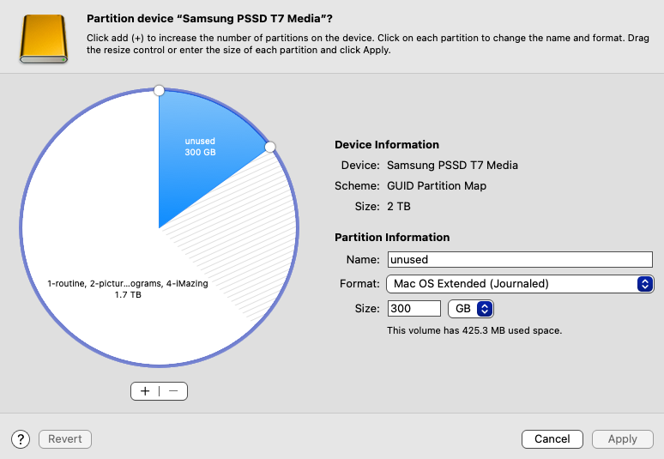Image resolution: width=664 pixels, height=459 pixels.
Task: Open the GB size unit dropdown
Action: pyautogui.click(x=471, y=309)
